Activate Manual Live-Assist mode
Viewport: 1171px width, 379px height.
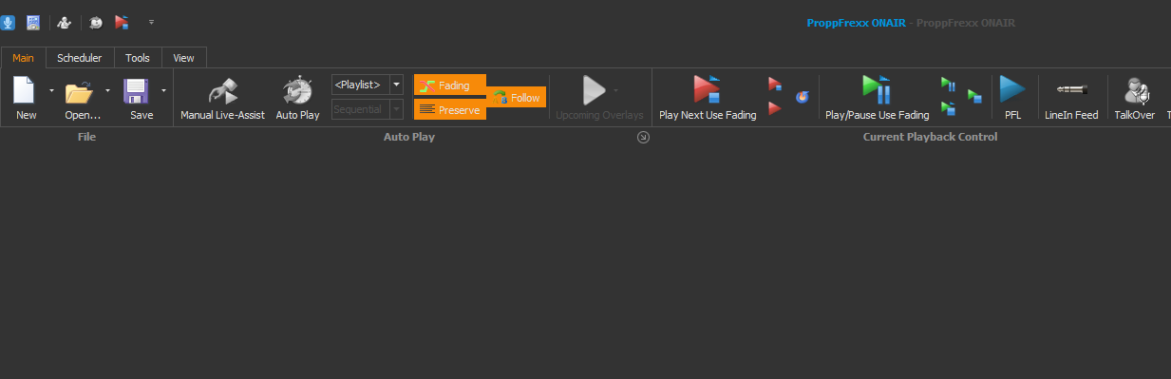click(223, 99)
